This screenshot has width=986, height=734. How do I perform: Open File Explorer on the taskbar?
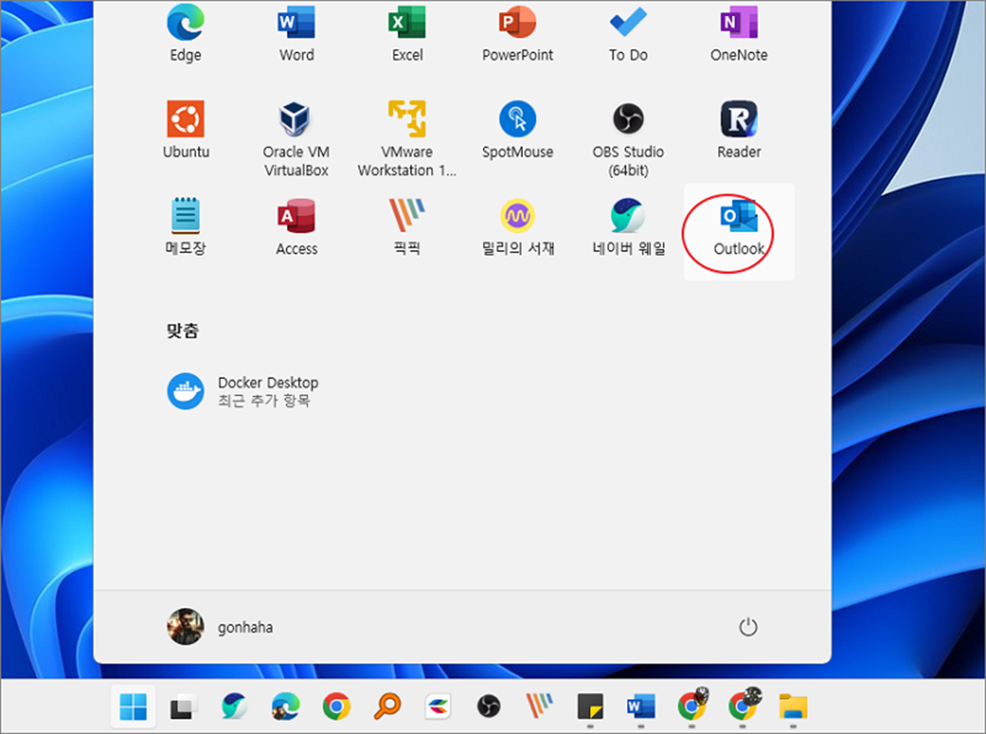[x=793, y=706]
